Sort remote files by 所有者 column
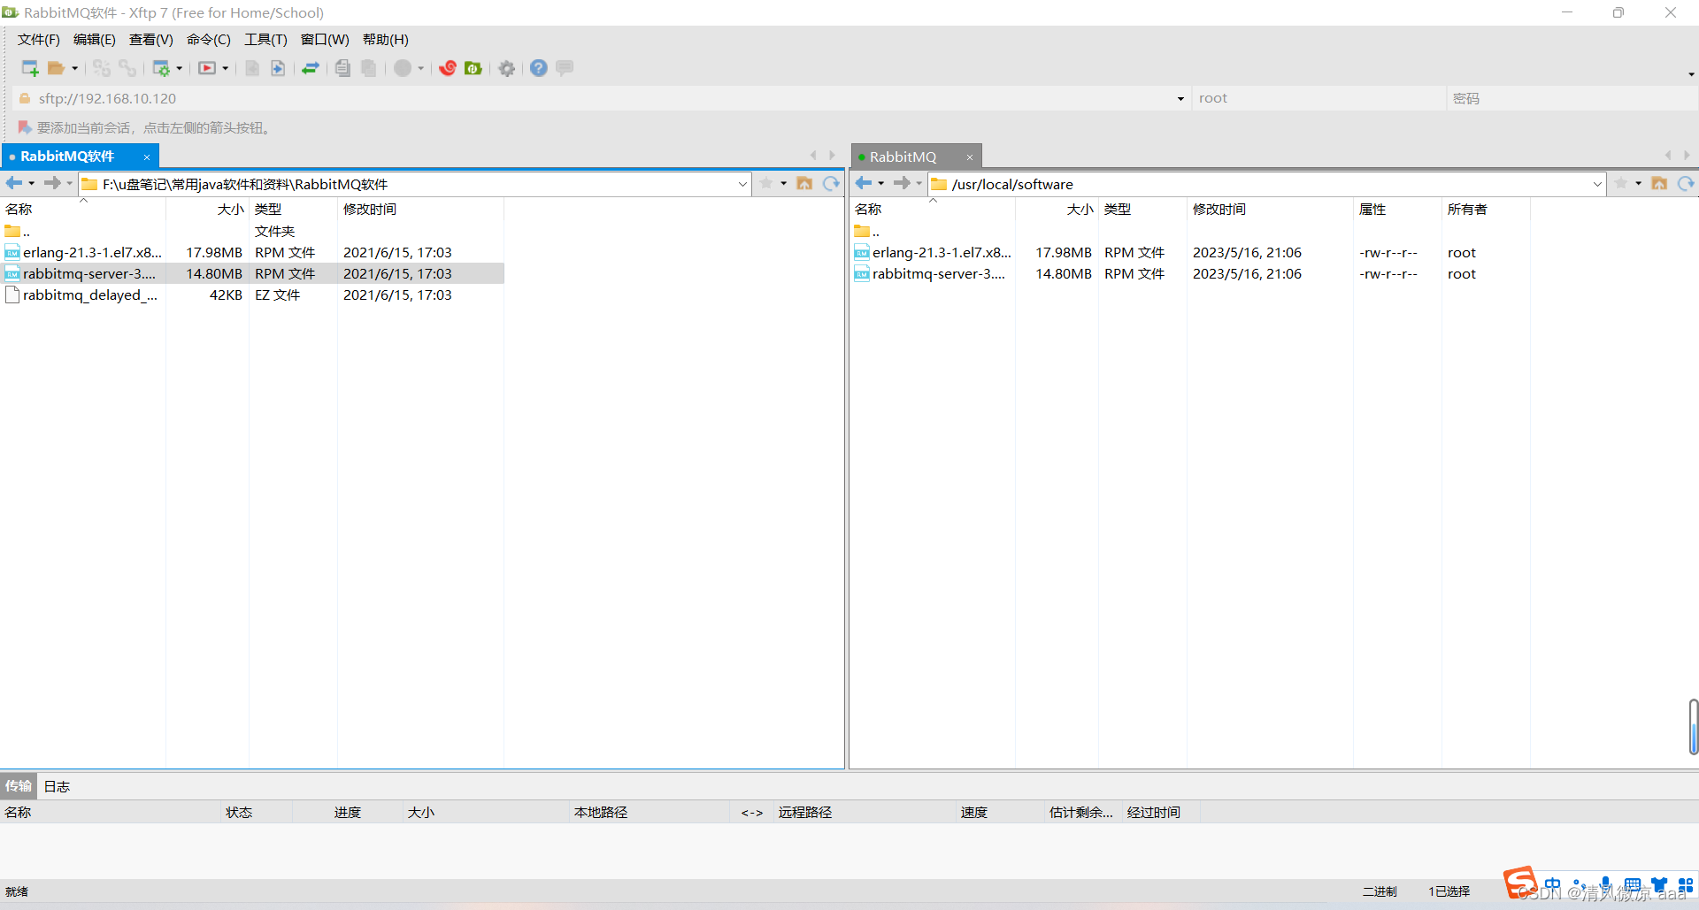This screenshot has width=1699, height=910. [1486, 210]
